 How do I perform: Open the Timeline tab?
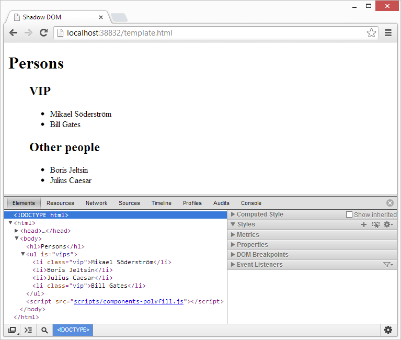pyautogui.click(x=162, y=203)
